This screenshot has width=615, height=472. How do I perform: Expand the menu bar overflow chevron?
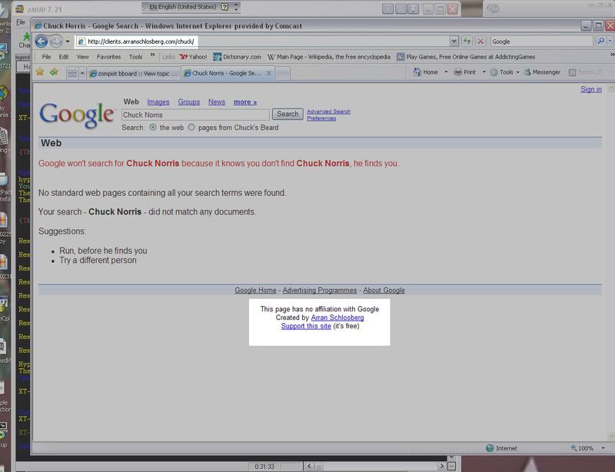click(152, 55)
